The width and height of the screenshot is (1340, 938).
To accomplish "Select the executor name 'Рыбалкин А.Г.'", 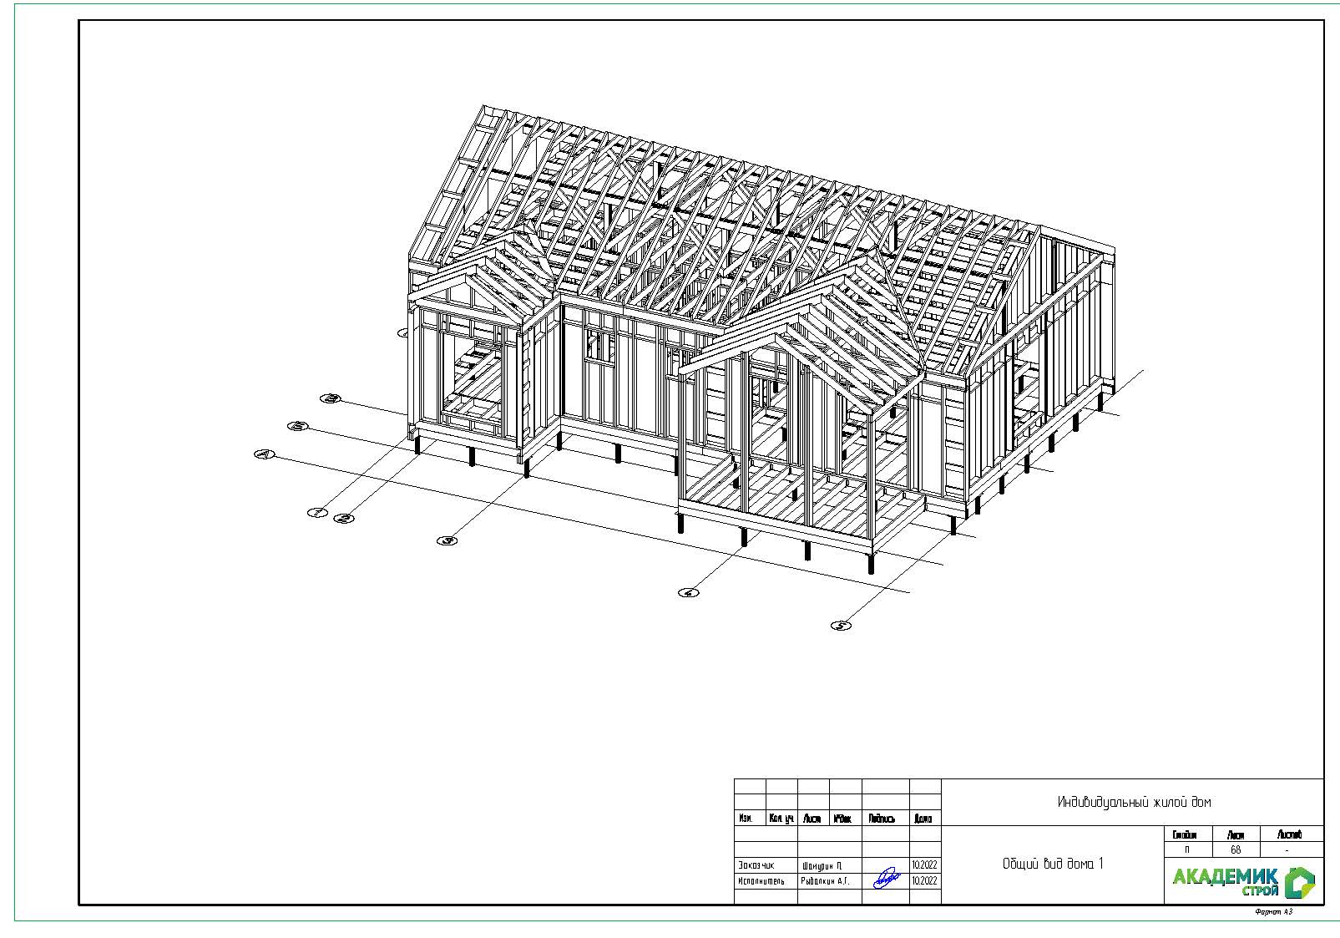I will (x=825, y=881).
